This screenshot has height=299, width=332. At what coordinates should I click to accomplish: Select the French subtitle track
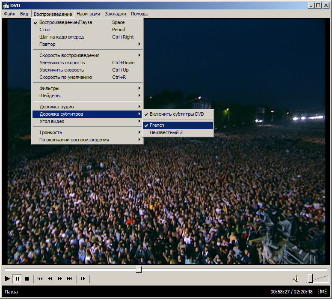point(157,125)
